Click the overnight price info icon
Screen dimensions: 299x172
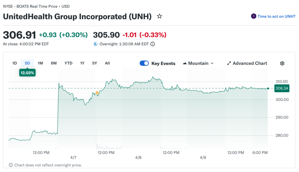coord(152,44)
